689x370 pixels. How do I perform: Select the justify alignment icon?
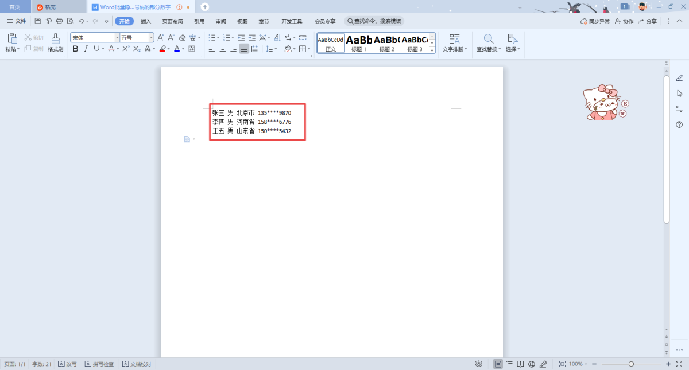244,49
